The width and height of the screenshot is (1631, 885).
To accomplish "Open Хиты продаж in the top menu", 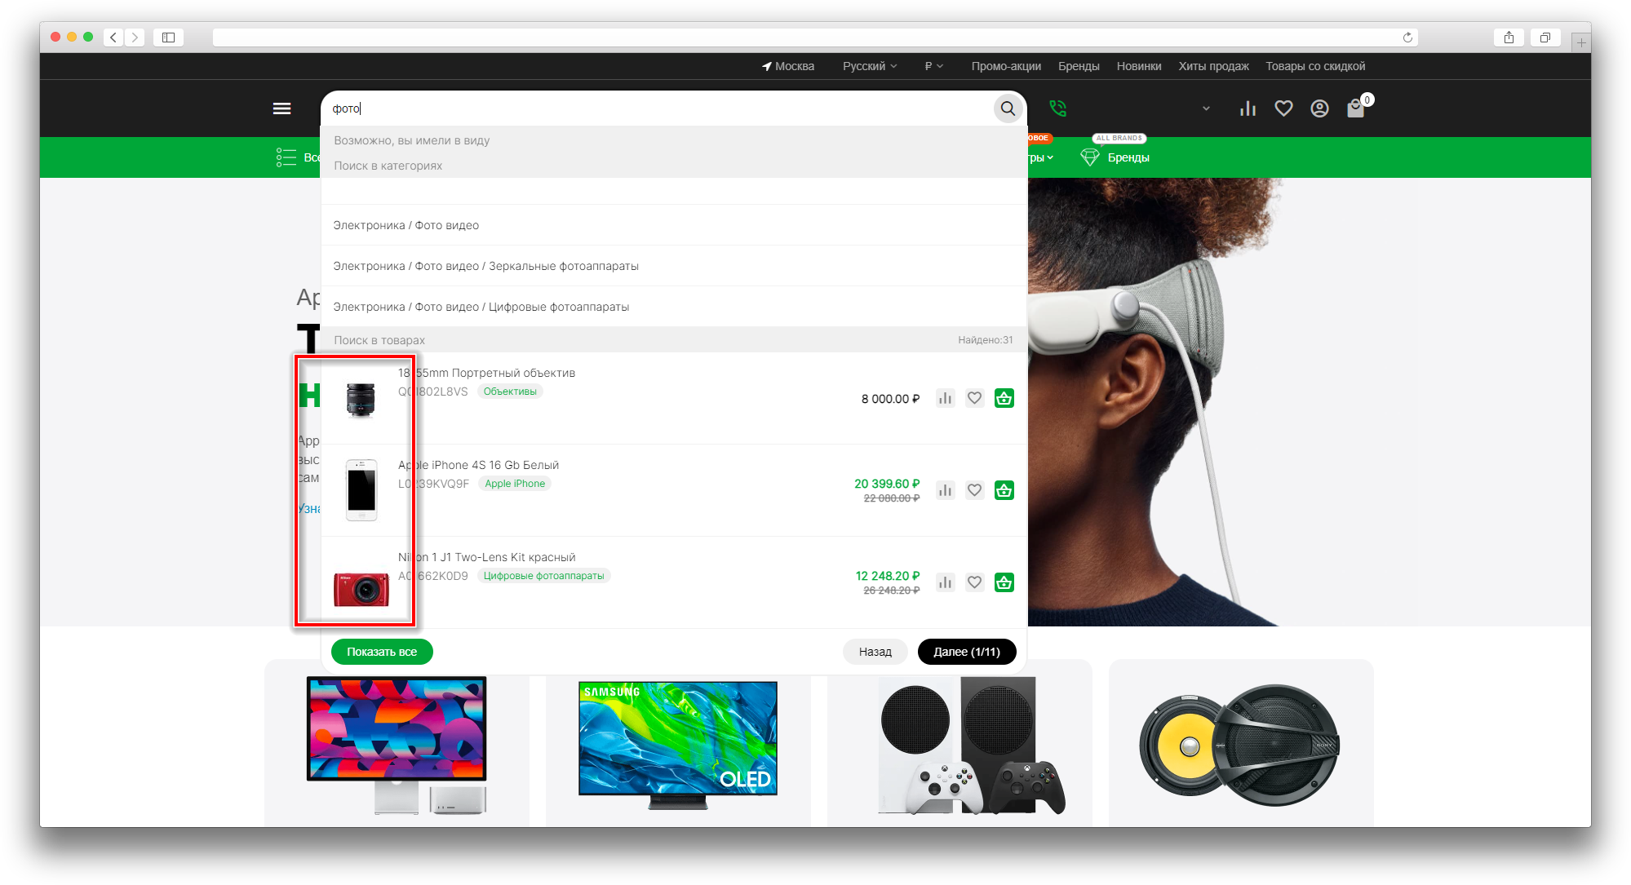I will coord(1212,66).
